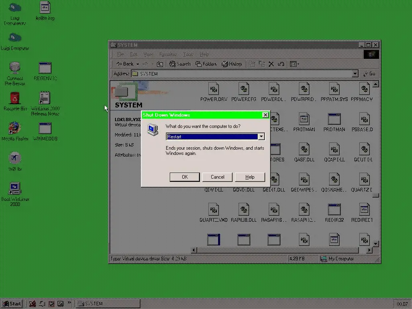Click the Delete (X) toolbar icon
This screenshot has height=309, width=412.
[x=271, y=64]
